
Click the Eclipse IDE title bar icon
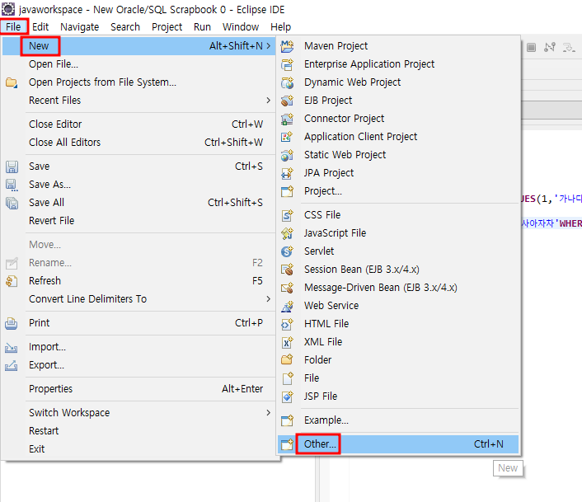click(x=8, y=9)
